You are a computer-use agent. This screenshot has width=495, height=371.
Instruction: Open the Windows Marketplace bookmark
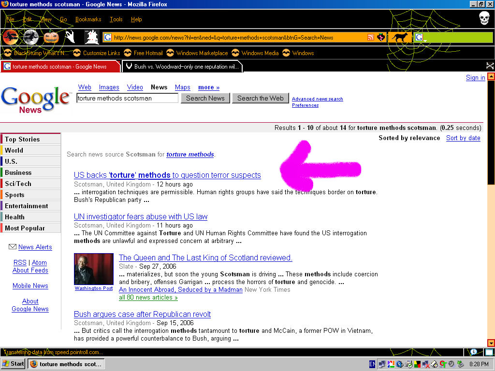(x=197, y=53)
